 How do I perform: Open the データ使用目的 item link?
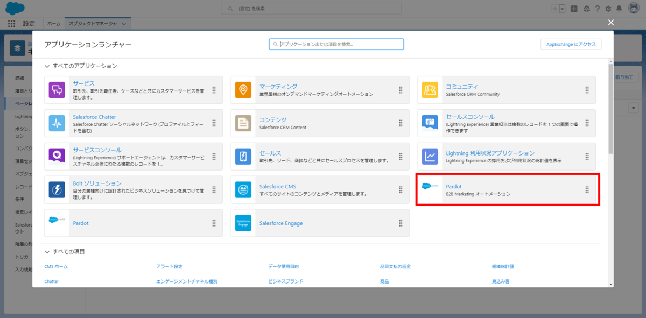coord(283,266)
